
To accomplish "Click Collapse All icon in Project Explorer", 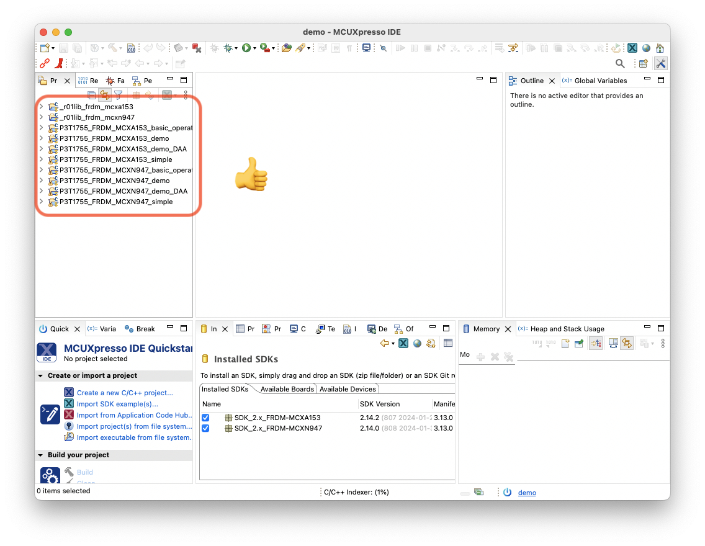I will [92, 95].
